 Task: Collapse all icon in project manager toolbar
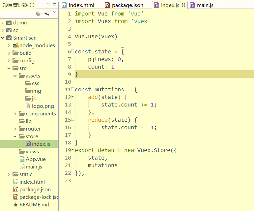coord(38,14)
